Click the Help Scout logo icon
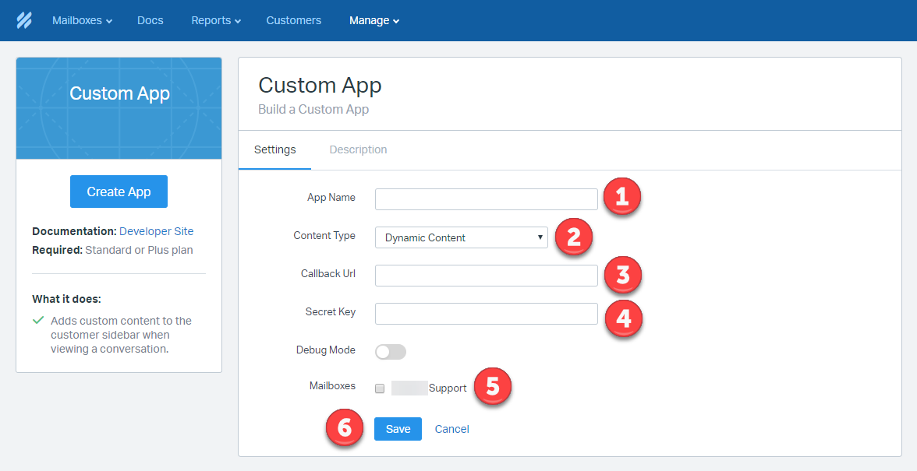Viewport: 917px width, 471px height. [24, 20]
